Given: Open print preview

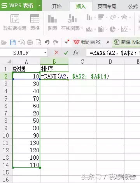Looking at the screenshot, I should [38, 42].
